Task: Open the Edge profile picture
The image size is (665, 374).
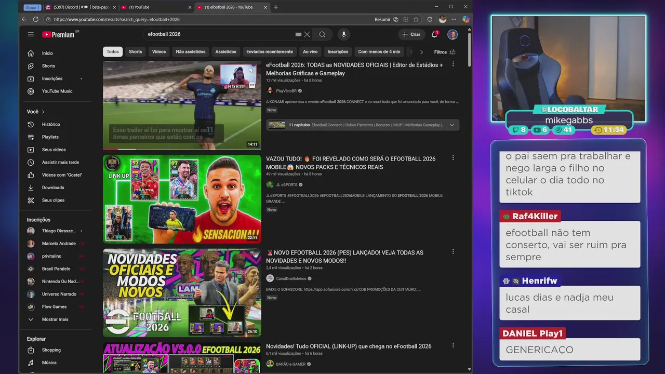Action: 443,19
